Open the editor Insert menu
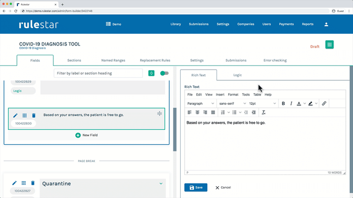The width and height of the screenshot is (353, 198). 220,95
